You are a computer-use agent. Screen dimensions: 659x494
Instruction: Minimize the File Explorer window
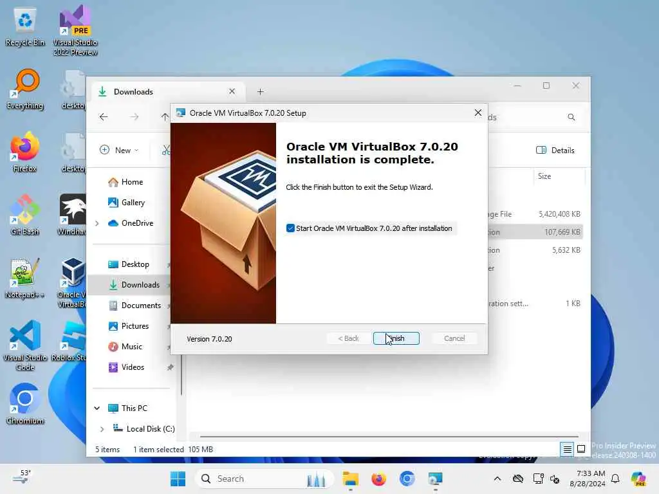(517, 86)
